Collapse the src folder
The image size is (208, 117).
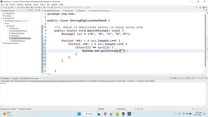coord(4,23)
